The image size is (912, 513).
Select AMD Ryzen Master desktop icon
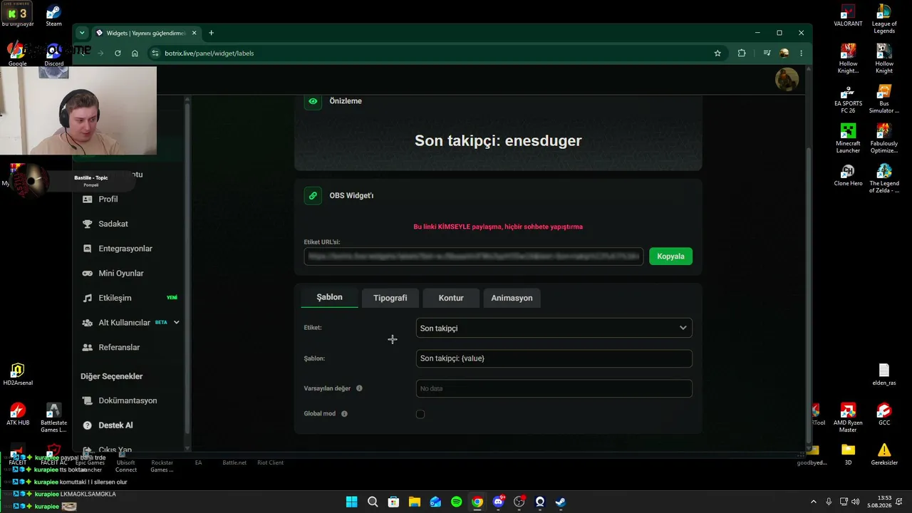(848, 418)
